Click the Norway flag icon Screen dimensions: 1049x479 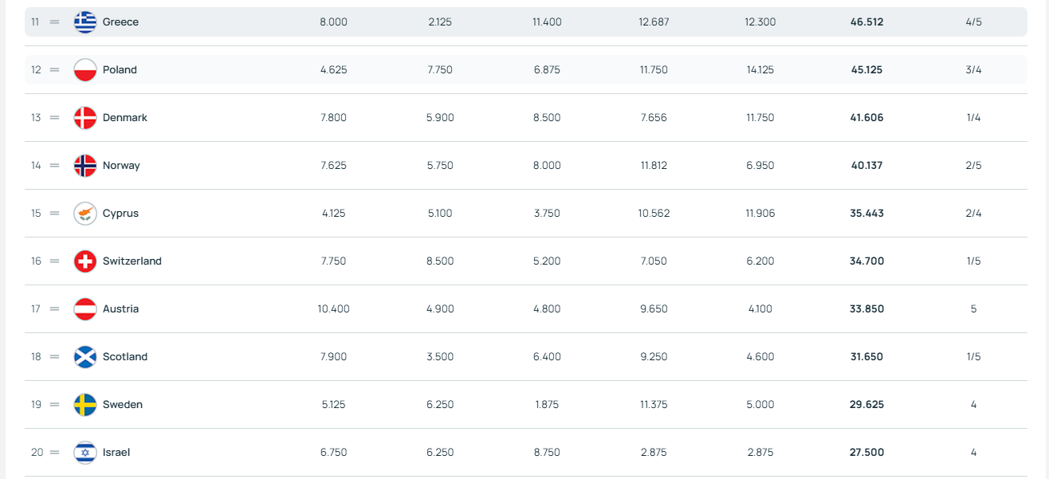point(85,166)
